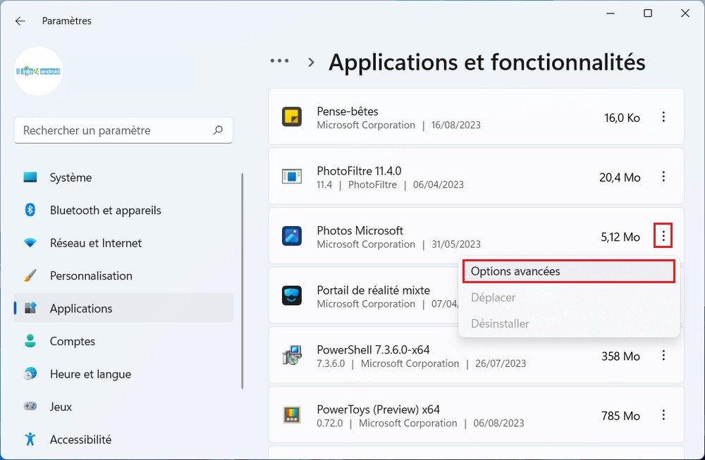Open the user profile picture
Screen dimensions: 705x460
38,71
